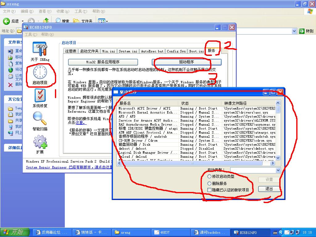Sort by the 状态 column header
This screenshot has height=237, width=316.
(x=200, y=103)
